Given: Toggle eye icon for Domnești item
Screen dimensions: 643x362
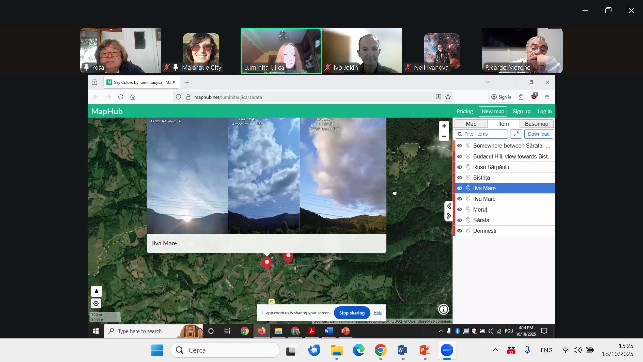Looking at the screenshot, I should [x=460, y=231].
